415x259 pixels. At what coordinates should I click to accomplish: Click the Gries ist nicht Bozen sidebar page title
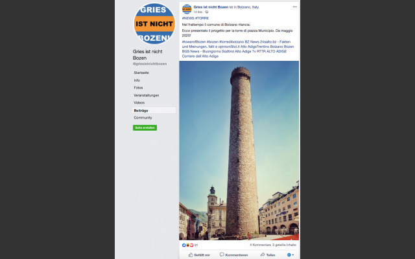[x=147, y=54]
